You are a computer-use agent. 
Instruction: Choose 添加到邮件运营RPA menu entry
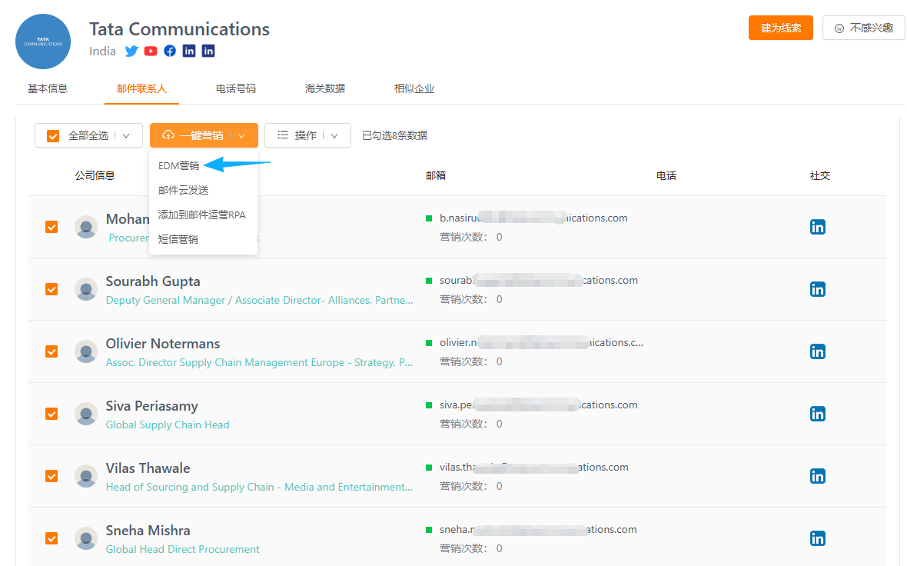pos(203,215)
